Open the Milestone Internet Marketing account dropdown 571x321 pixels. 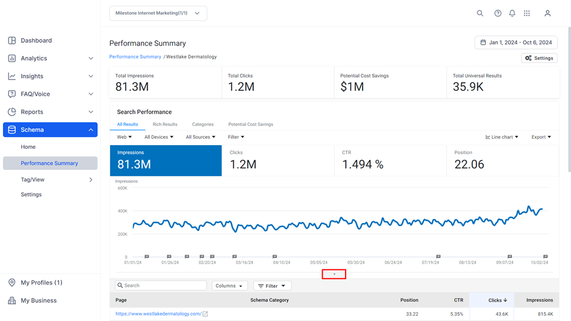[158, 13]
